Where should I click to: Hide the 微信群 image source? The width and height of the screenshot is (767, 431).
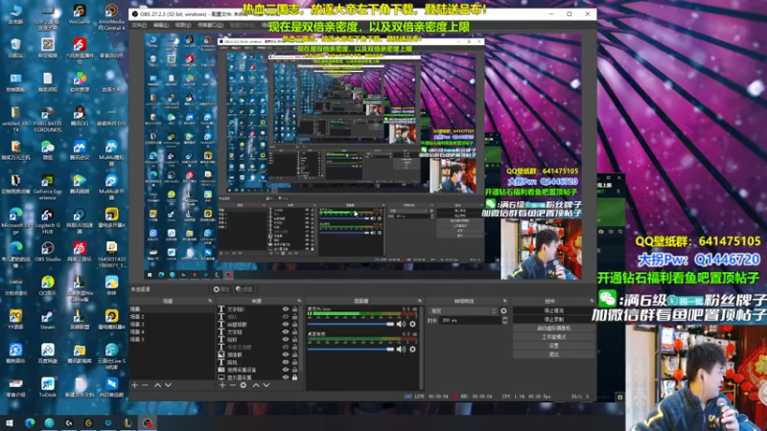pos(286,354)
